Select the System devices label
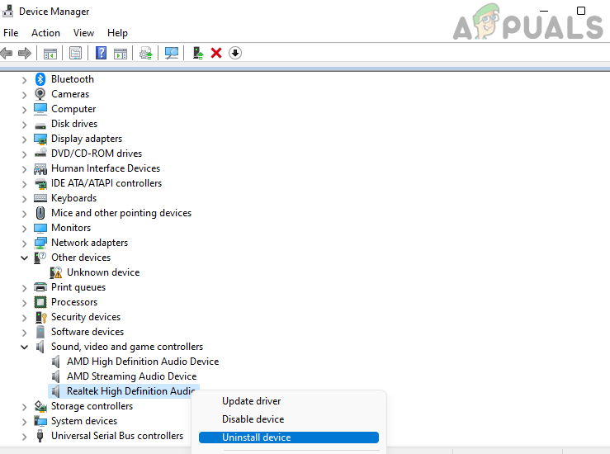The width and height of the screenshot is (610, 454). pos(84,421)
